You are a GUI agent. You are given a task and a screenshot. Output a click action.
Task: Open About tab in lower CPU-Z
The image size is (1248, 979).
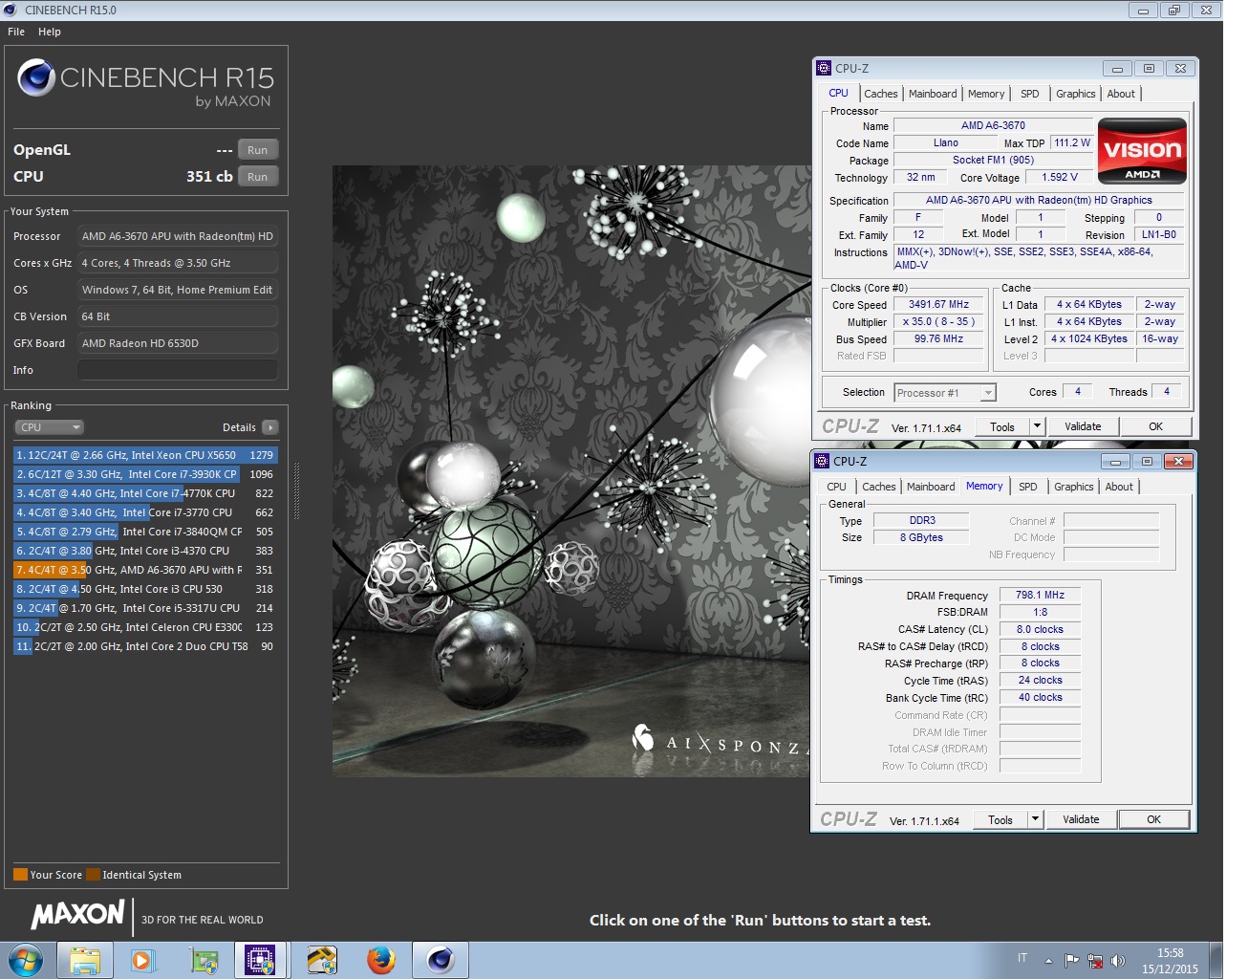[x=1119, y=487]
